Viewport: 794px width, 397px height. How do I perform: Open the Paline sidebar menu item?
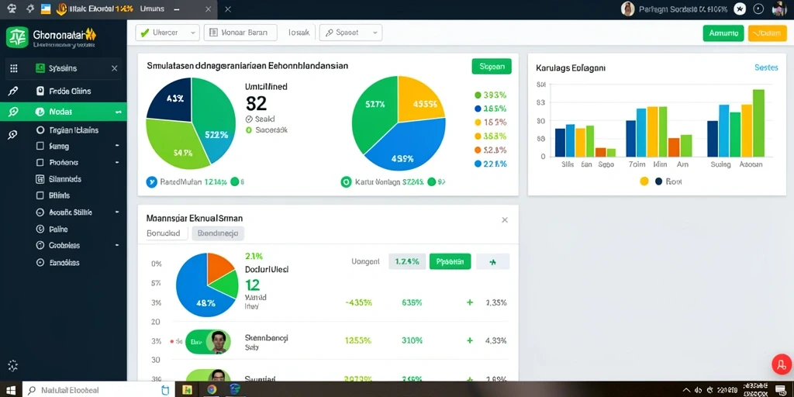click(58, 229)
